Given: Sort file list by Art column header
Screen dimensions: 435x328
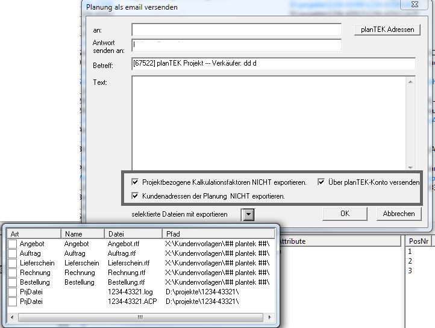Looking at the screenshot, I should coord(33,234).
